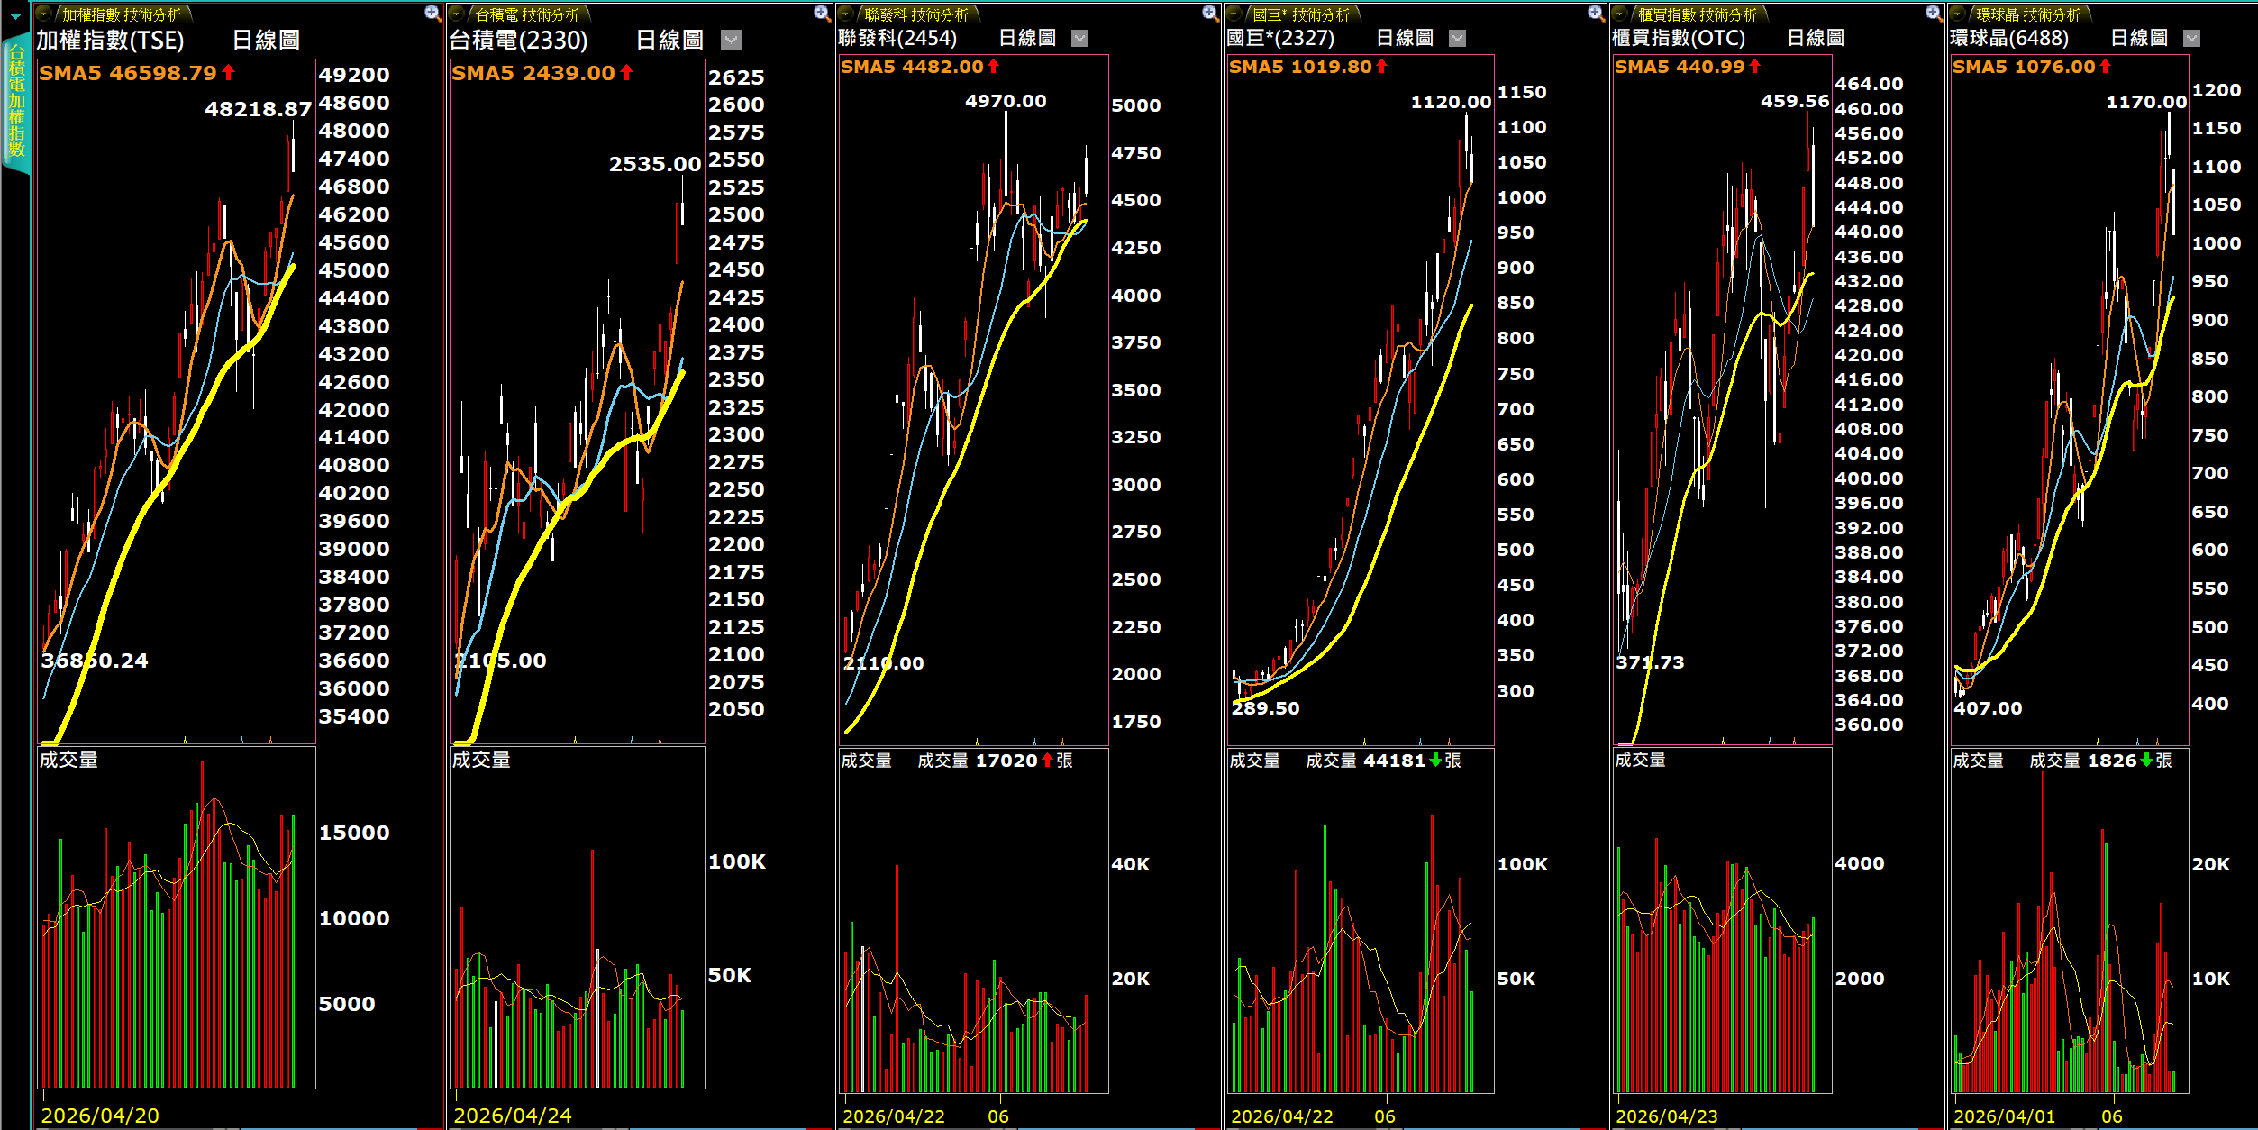Select the SMA5 440.99 indicator label
Image resolution: width=2258 pixels, height=1130 pixels.
pos(1688,67)
